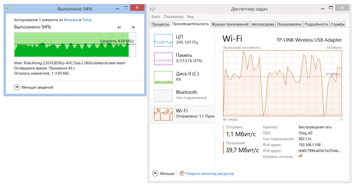Click the Wi-Fi signal level bars icon
This screenshot has height=186, width=355.
(300, 156)
